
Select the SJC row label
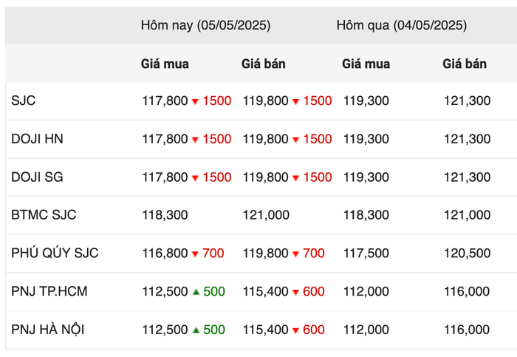pyautogui.click(x=24, y=101)
